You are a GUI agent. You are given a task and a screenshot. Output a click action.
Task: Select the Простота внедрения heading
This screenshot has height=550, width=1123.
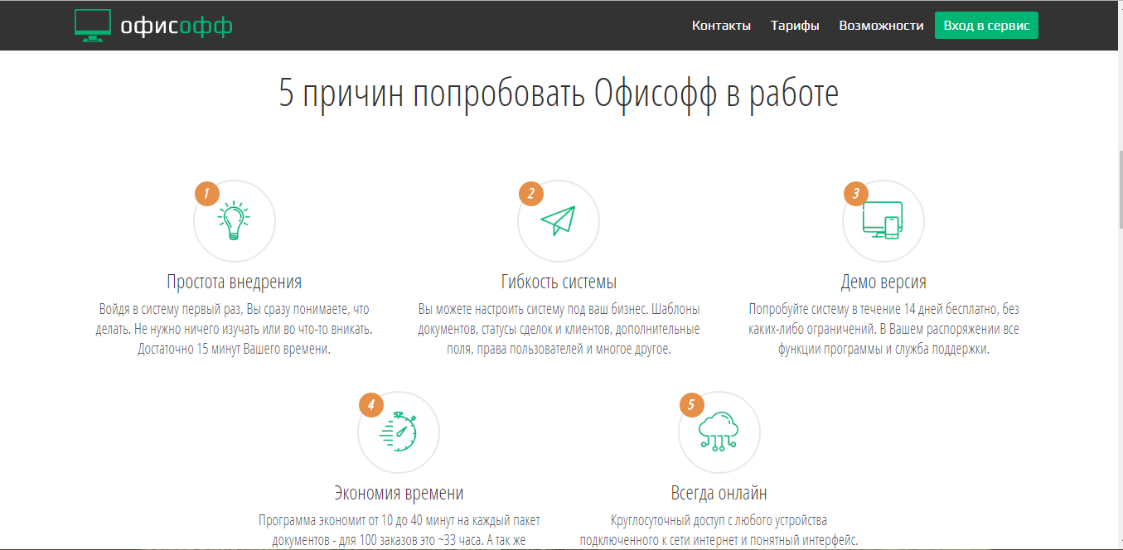click(x=235, y=282)
